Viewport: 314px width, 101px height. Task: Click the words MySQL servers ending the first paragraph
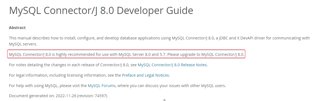pos(23,44)
